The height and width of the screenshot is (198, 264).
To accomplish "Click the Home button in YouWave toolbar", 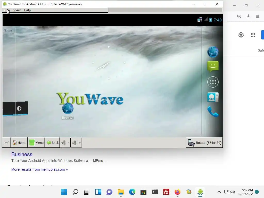I will click(x=19, y=143).
